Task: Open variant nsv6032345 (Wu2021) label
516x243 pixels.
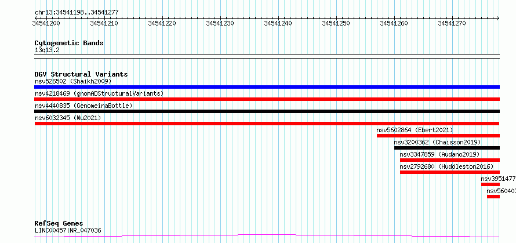Action: tap(68, 118)
